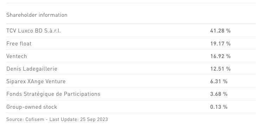
Task: Click the 41.28 % value
Action: point(220,31)
